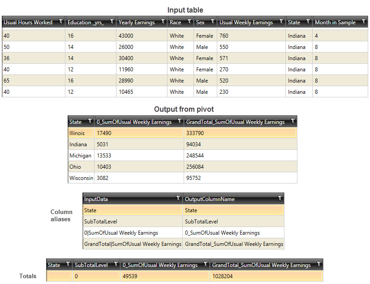Click weekly earnings value 571
The height and width of the screenshot is (284, 370).
pyautogui.click(x=251, y=58)
